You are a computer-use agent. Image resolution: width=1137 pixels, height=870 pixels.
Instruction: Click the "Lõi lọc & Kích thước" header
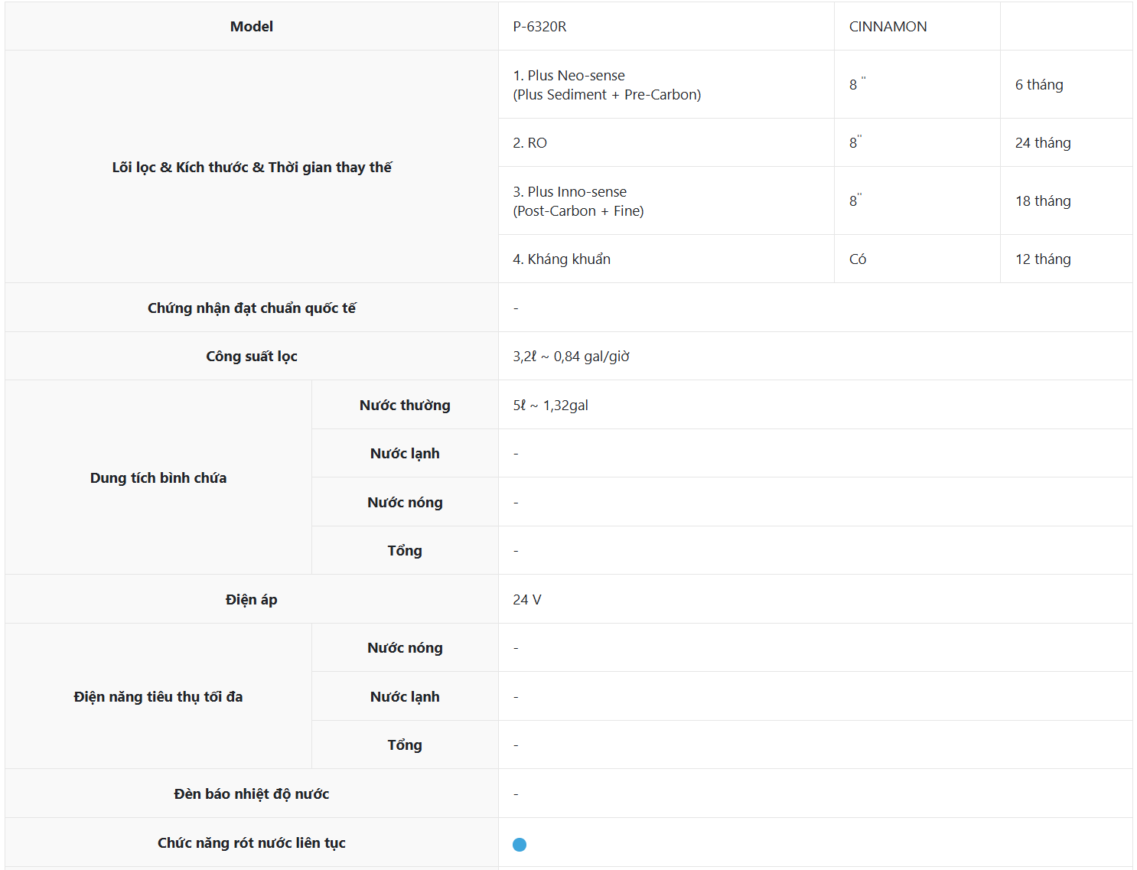tap(252, 168)
